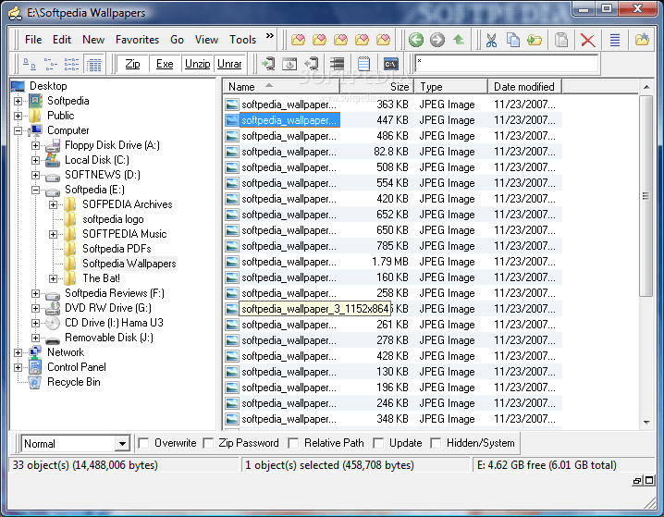Screen dimensions: 664x517
Task: Click the file list scroll down arrow
Action: pyautogui.click(x=646, y=422)
